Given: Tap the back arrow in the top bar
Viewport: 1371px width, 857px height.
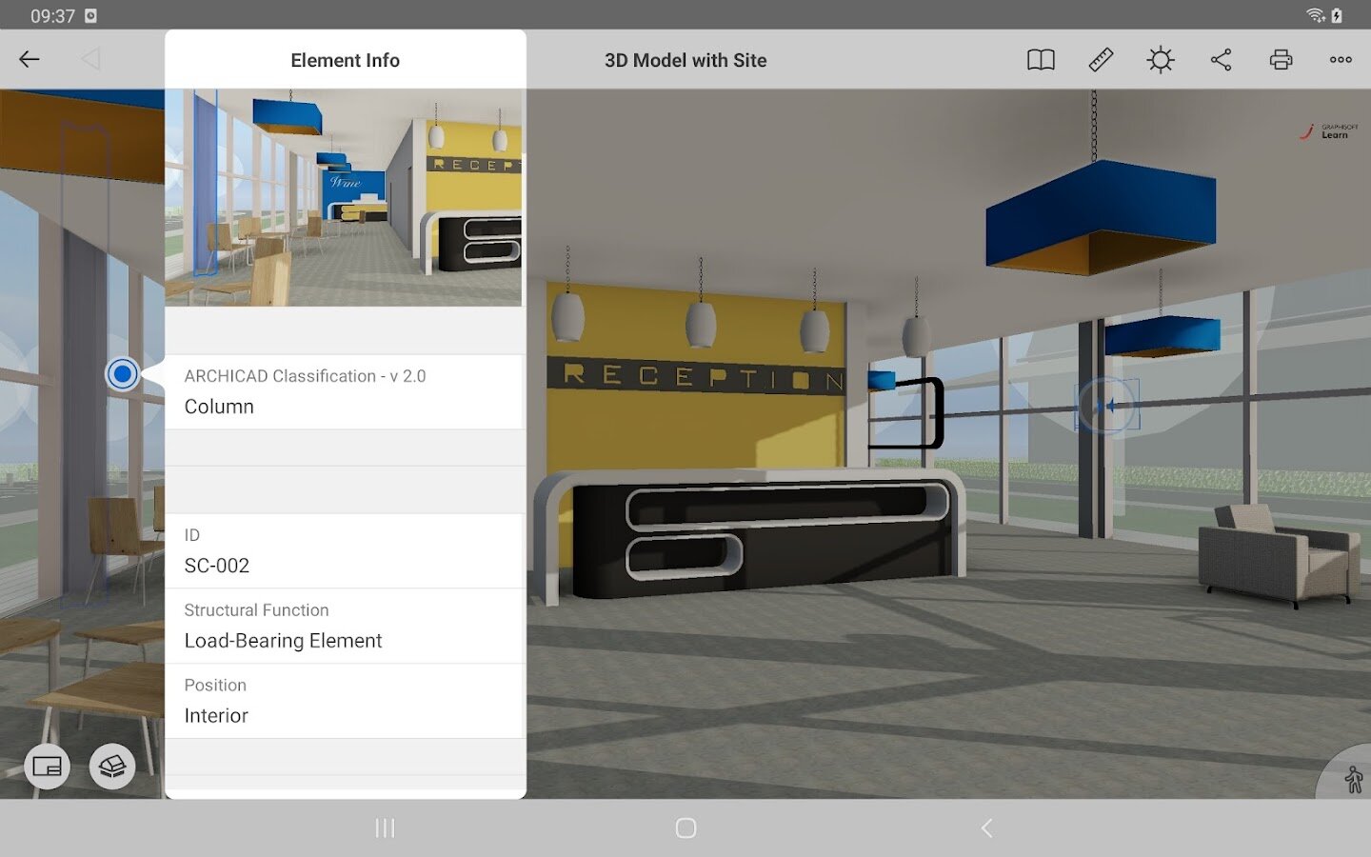Looking at the screenshot, I should pyautogui.click(x=30, y=59).
